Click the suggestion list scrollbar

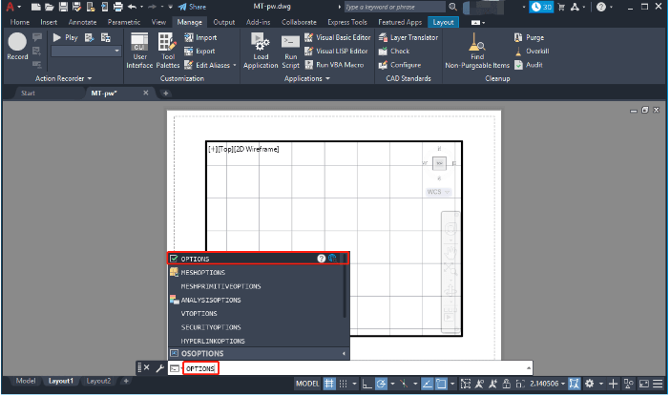click(345, 296)
